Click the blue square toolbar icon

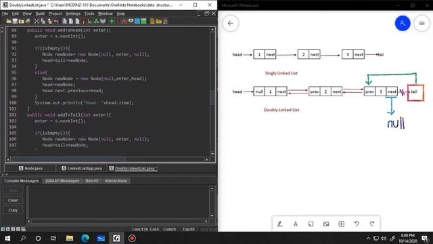point(137,21)
